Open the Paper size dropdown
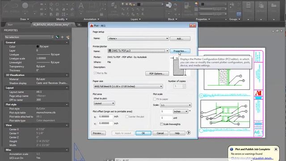This screenshot has width=286, height=161. [x=128, y=86]
